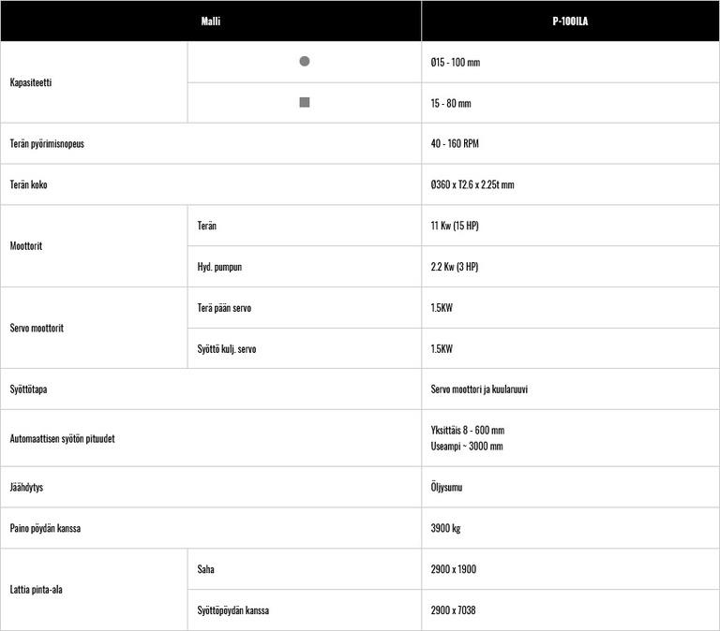
Task: Select the Servo moottori ja kuularuuvi text
Action: (479, 389)
